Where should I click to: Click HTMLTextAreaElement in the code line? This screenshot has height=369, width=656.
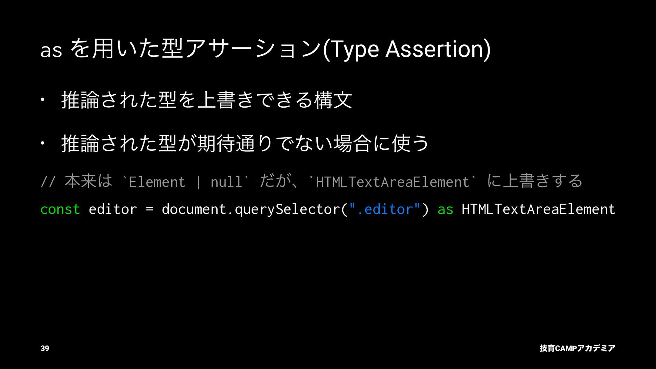[538, 209]
